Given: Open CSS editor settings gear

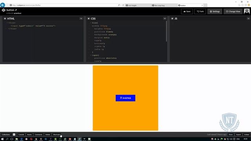Looking at the screenshot, I should [89, 18].
